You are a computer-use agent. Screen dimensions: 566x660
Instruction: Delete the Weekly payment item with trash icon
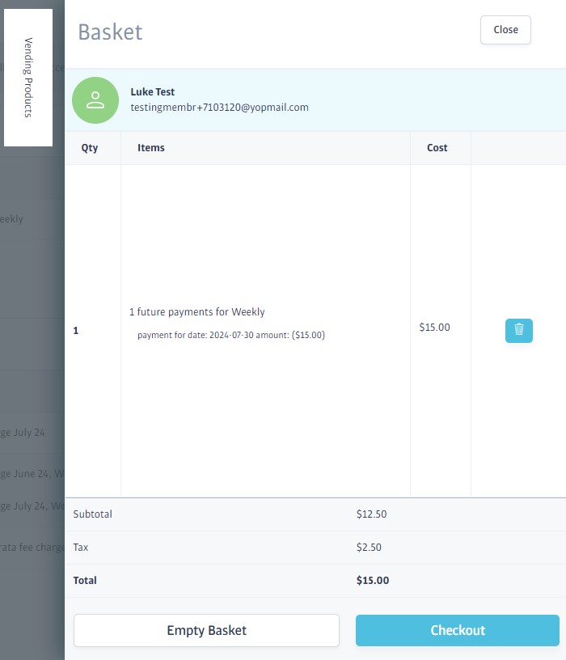click(x=518, y=330)
